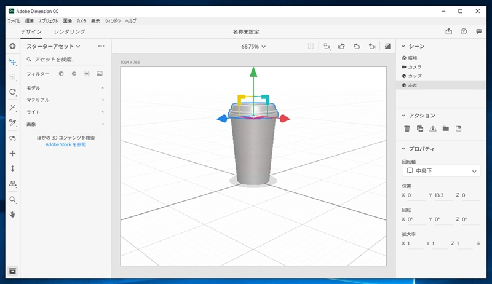
Task: Expand the モデル asset category
Action: coord(65,88)
